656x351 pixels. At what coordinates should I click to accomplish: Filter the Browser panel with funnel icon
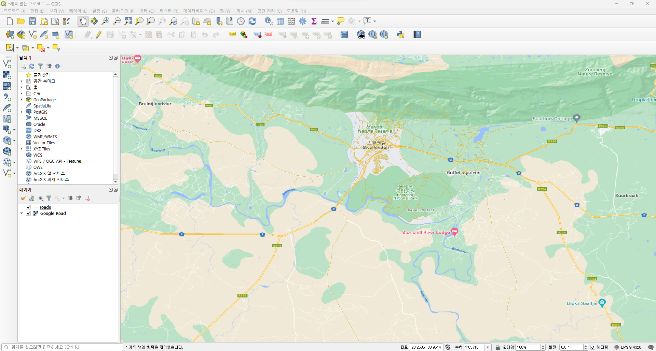click(x=40, y=66)
